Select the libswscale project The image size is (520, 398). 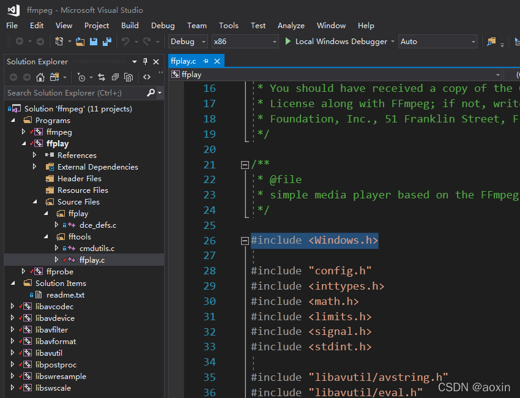pos(53,388)
